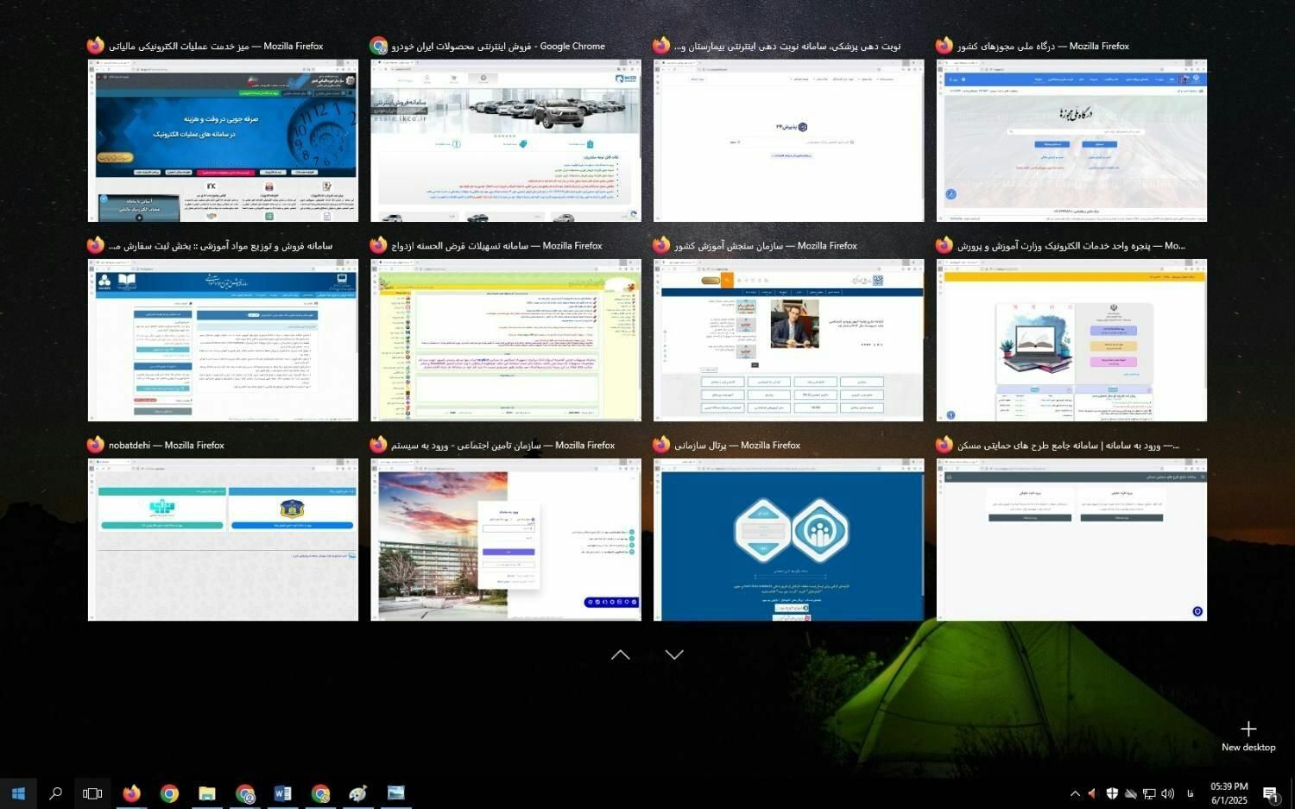Select the nobatdehi — Mozilla Firefox window thumbnail
The height and width of the screenshot is (809, 1295).
coord(223,540)
